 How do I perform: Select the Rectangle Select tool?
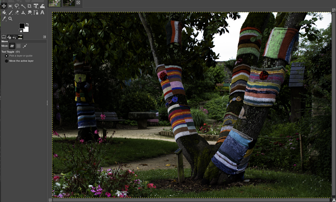[x=11, y=6]
